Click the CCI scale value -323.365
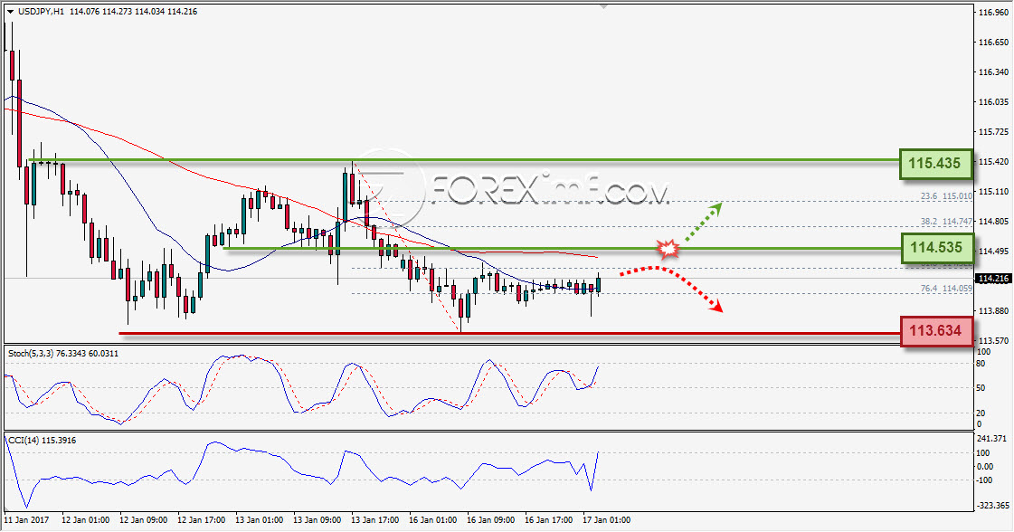 point(994,505)
